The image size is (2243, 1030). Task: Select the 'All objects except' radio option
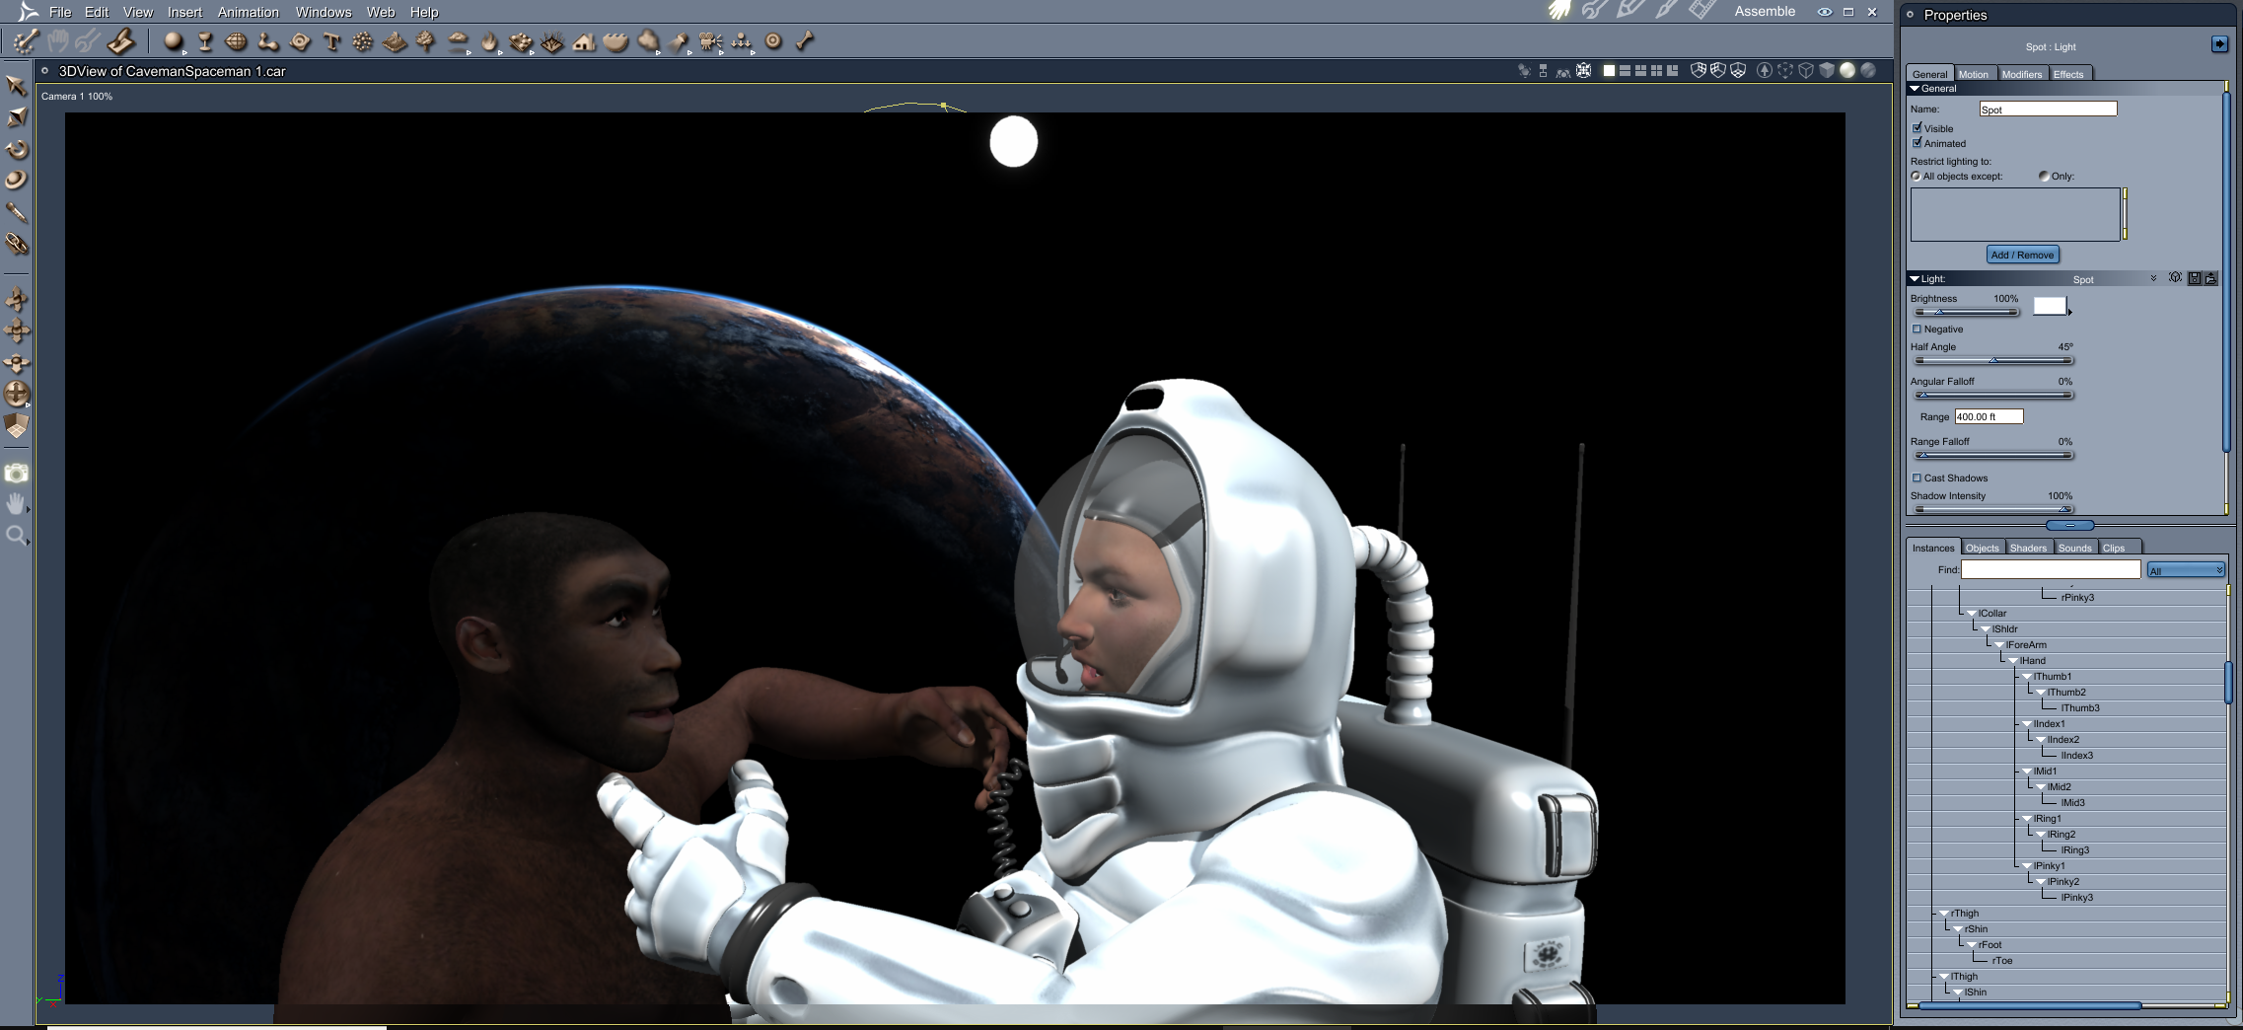[x=1916, y=177]
